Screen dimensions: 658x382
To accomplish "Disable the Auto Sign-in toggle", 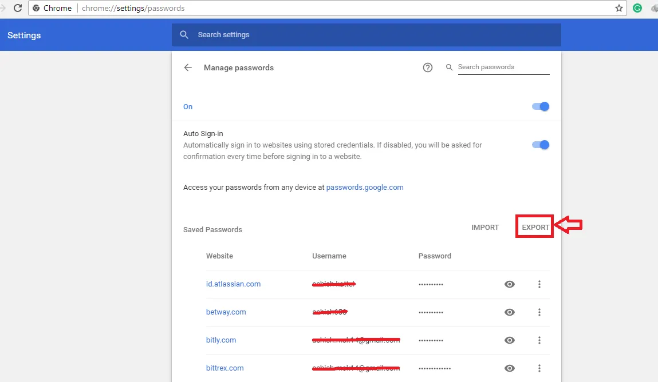I will pyautogui.click(x=541, y=145).
